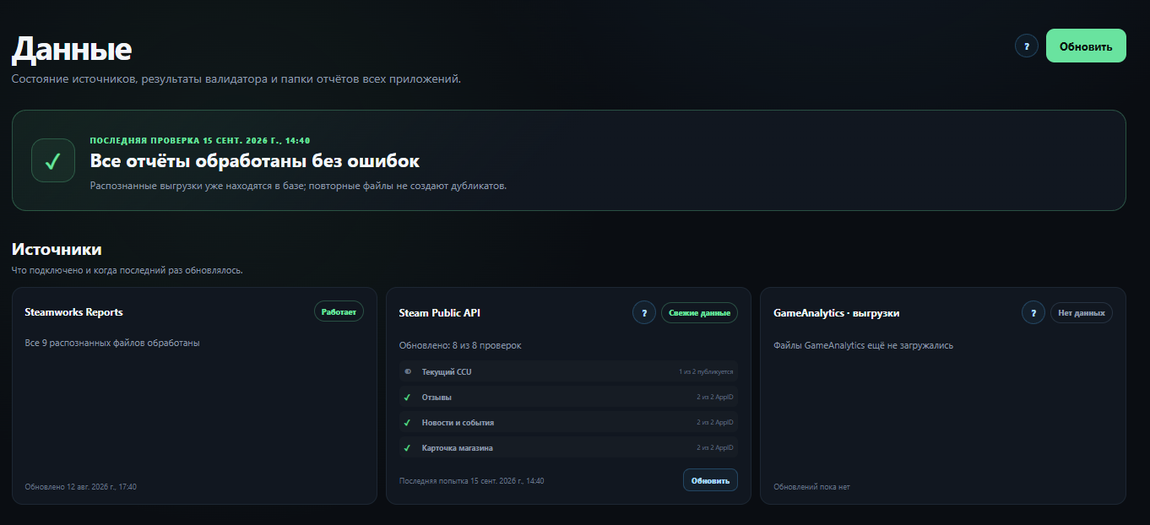Select the Карточка магазина check row
Viewport: 1150px width, 525px height.
coord(568,447)
